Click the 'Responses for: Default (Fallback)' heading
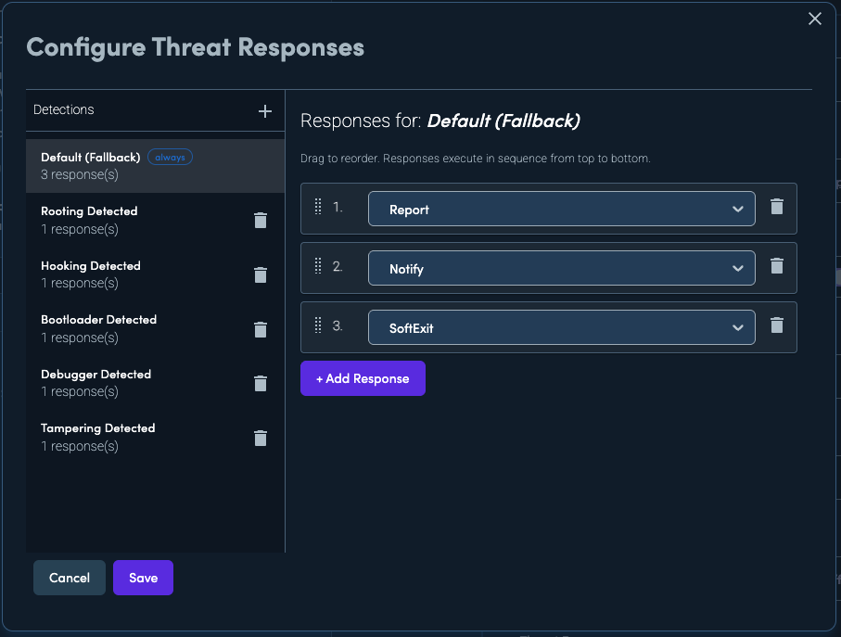Viewport: 841px width, 637px height. 440,121
